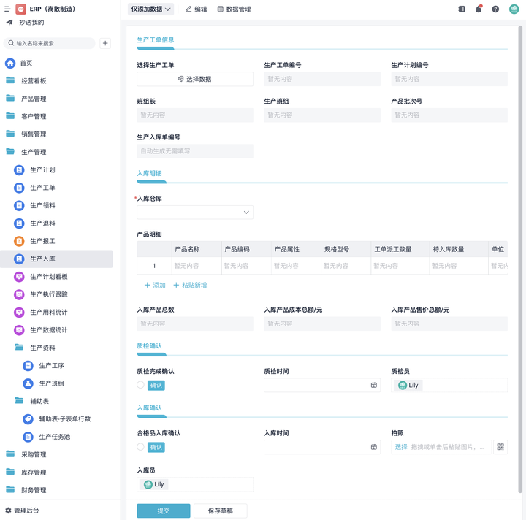The height and width of the screenshot is (520, 526).
Task: Click the QR code scan icon
Action: click(500, 447)
